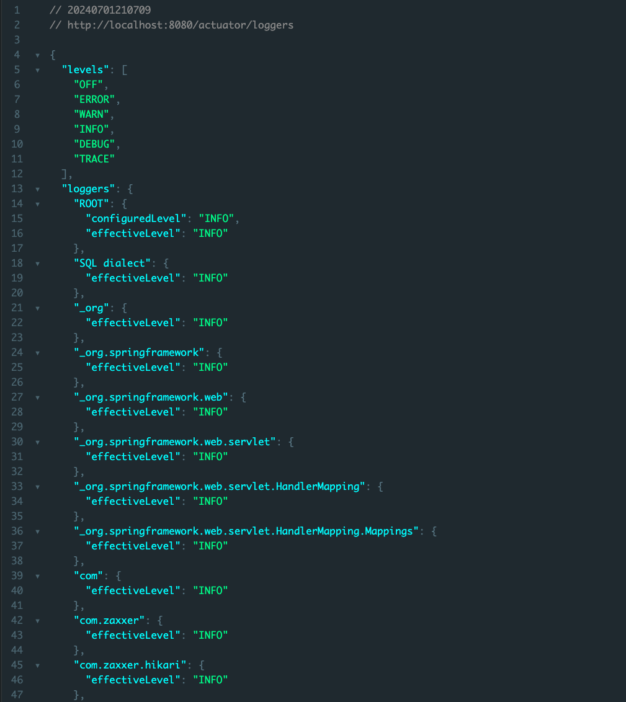Click line number 12 in gutter
The width and height of the screenshot is (626, 702).
(17, 174)
